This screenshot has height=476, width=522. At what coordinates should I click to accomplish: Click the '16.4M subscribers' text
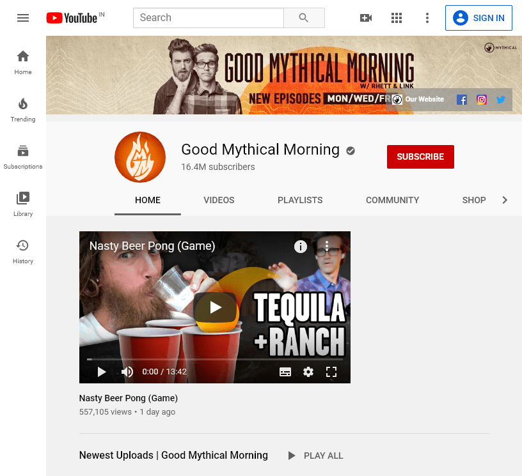coord(218,167)
